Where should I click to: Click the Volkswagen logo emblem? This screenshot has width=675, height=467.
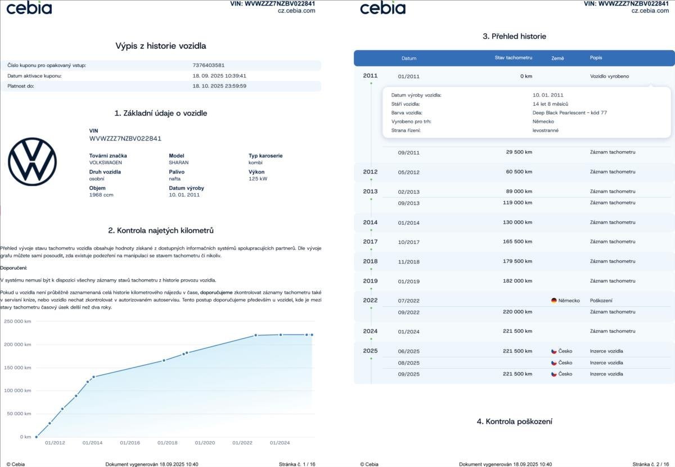pos(32,161)
